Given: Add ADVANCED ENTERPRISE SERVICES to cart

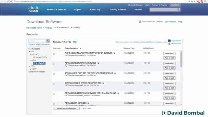Looking at the screenshot, I should pos(169,68).
